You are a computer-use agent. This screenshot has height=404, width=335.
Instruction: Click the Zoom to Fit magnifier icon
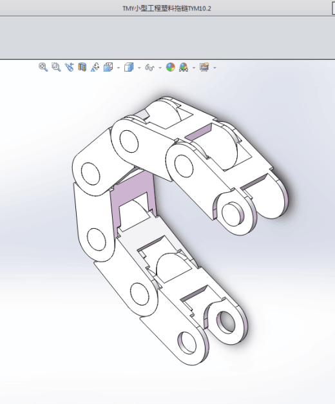pyautogui.click(x=43, y=67)
